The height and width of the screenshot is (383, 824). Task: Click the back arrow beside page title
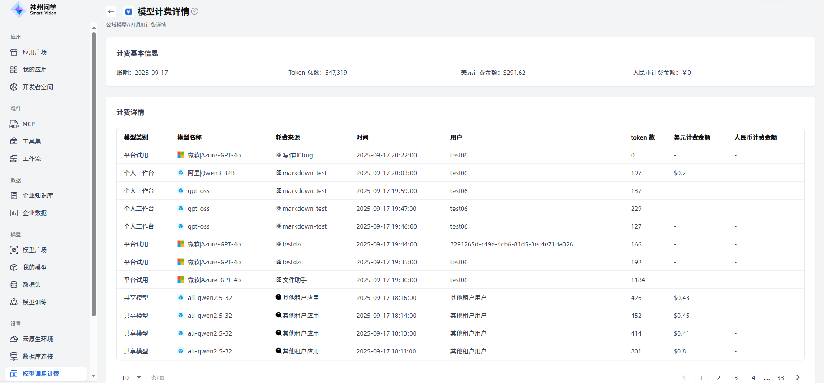click(x=111, y=11)
